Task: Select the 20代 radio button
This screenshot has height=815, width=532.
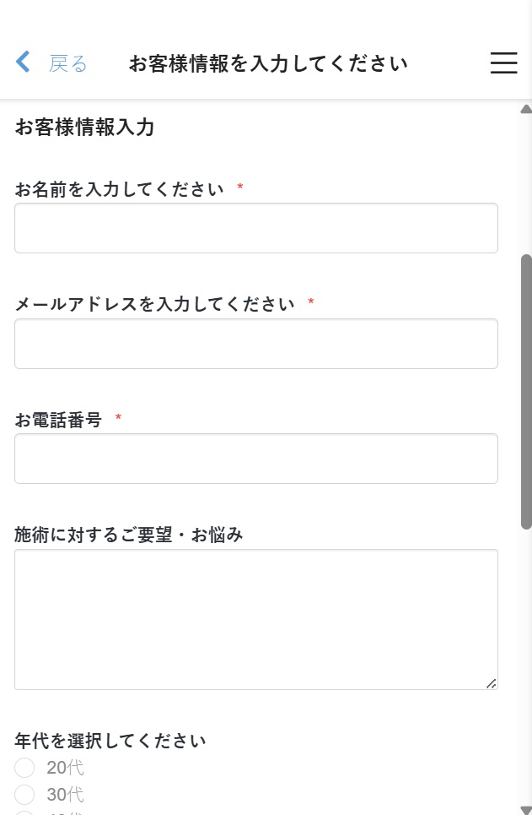Action: pyautogui.click(x=24, y=767)
